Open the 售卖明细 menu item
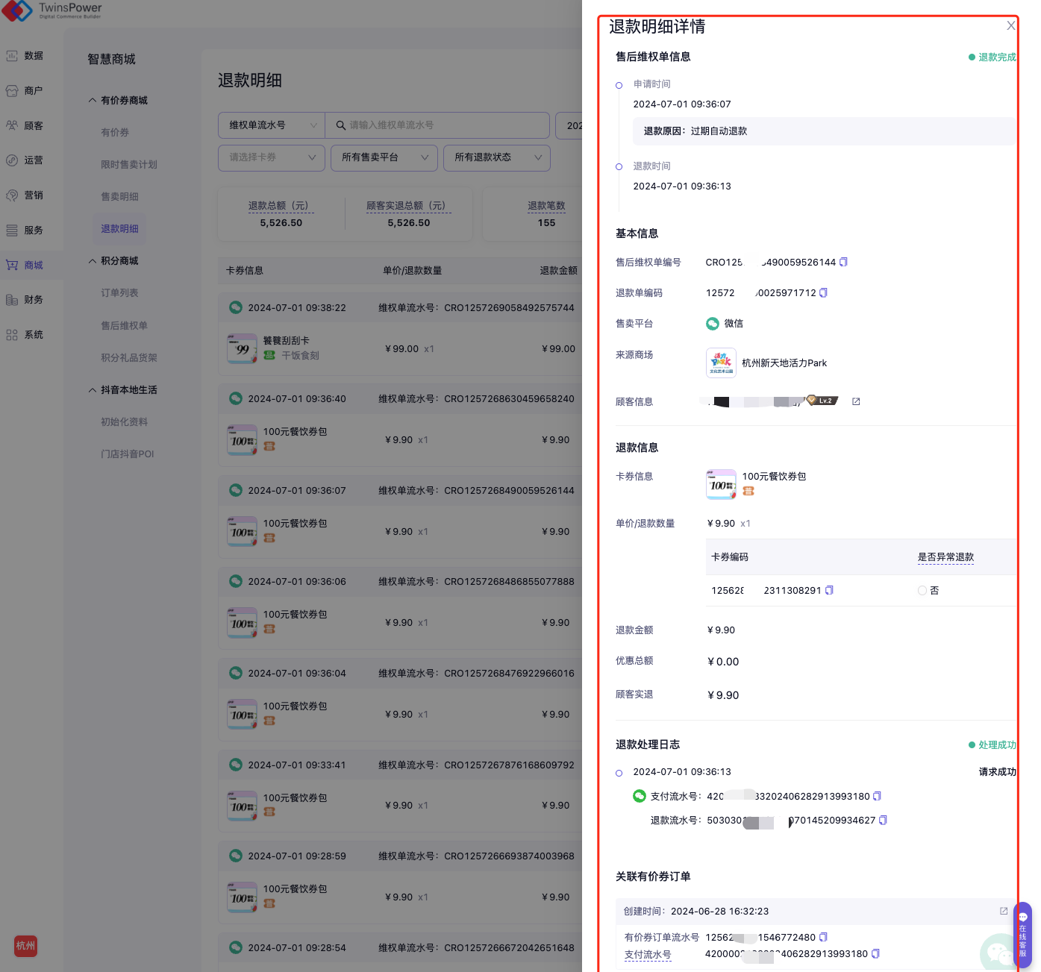 tap(119, 197)
